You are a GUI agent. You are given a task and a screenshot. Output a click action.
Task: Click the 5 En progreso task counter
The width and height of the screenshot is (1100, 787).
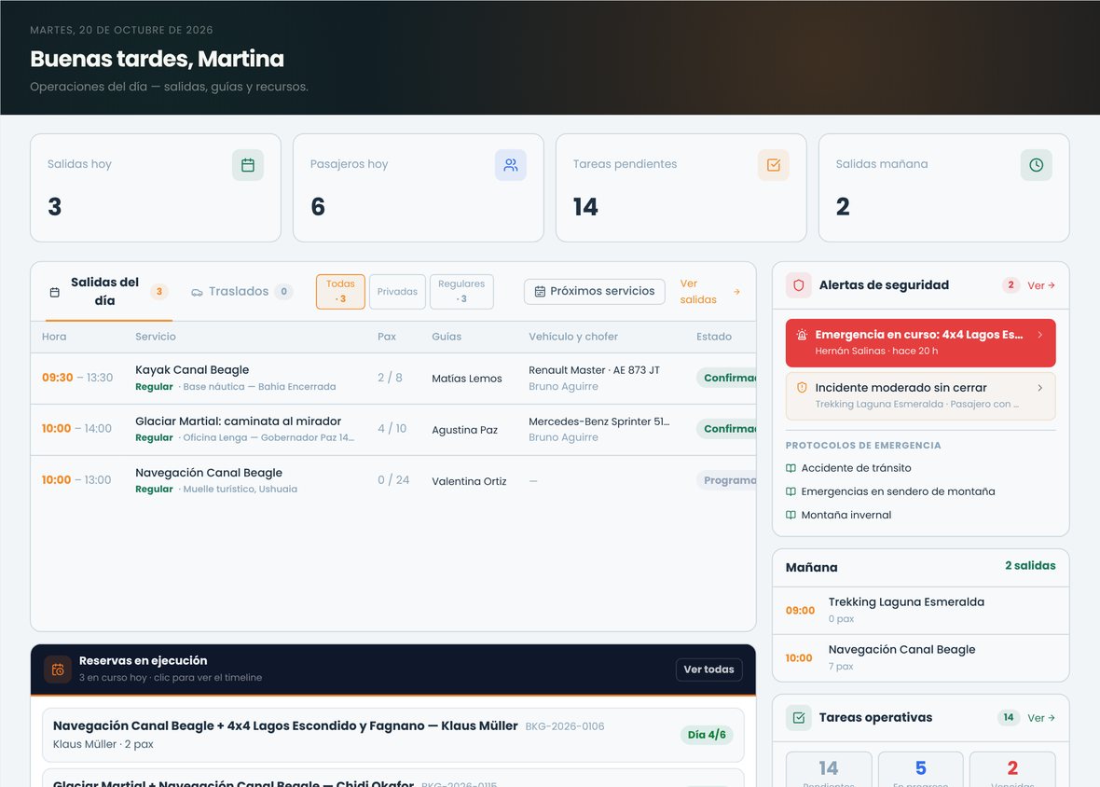[920, 770]
